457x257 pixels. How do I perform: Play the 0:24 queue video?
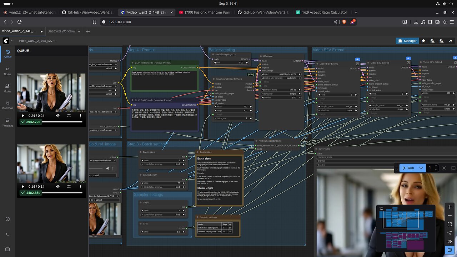pyautogui.click(x=23, y=116)
